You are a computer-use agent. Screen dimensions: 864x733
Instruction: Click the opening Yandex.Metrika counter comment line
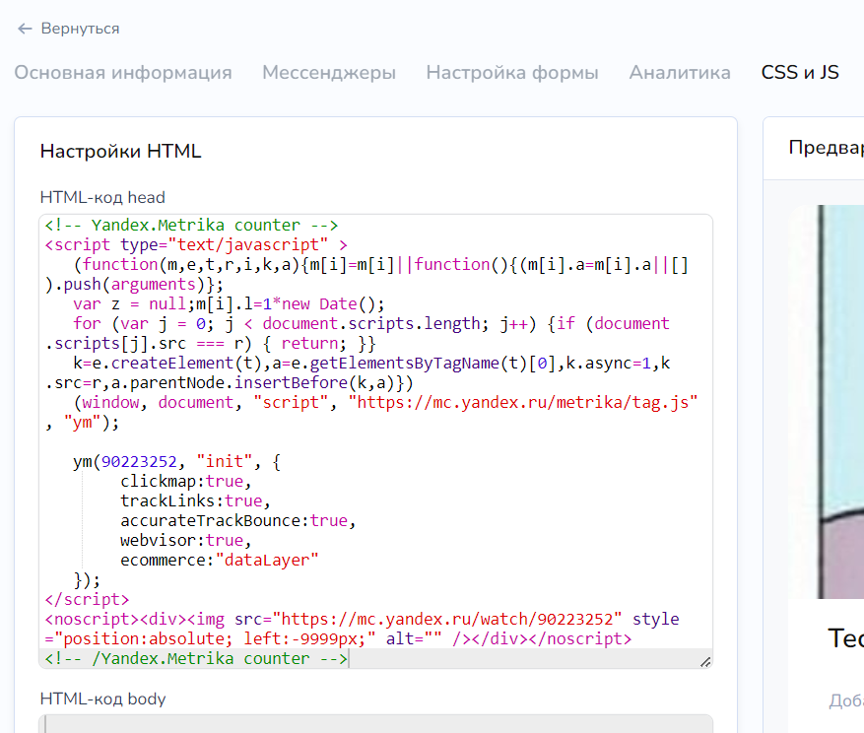pos(191,225)
